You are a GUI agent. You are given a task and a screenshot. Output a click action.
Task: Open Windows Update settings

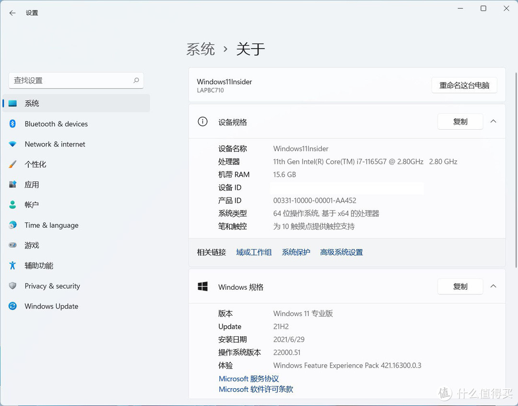click(51, 306)
